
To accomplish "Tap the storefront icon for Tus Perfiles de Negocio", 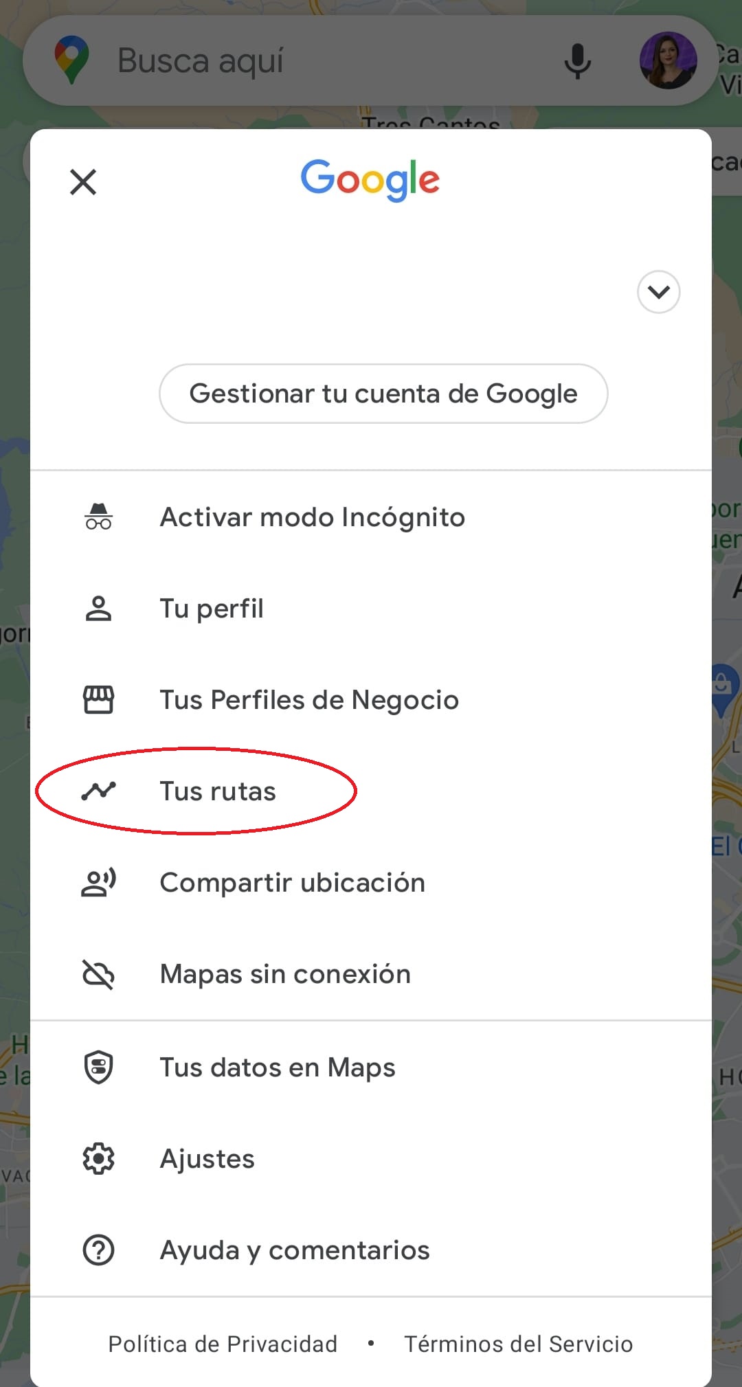I will [x=99, y=699].
